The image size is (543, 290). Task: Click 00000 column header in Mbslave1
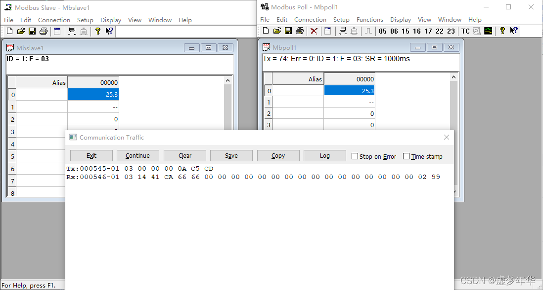pyautogui.click(x=93, y=82)
